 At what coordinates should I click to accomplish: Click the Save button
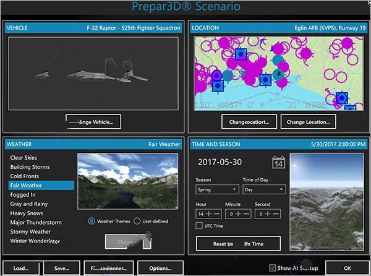tap(61, 268)
